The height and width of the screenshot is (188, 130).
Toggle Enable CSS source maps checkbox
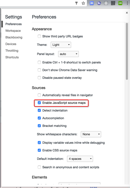39,150
